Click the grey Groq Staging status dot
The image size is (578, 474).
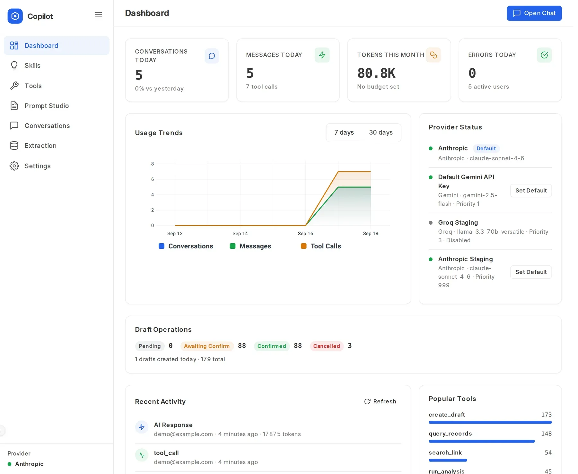coord(431,223)
